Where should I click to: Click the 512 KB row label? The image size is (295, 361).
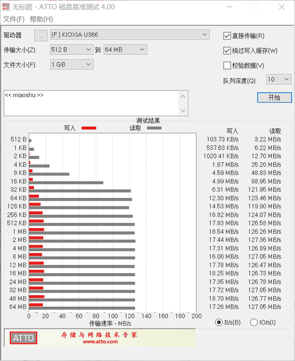[17, 223]
